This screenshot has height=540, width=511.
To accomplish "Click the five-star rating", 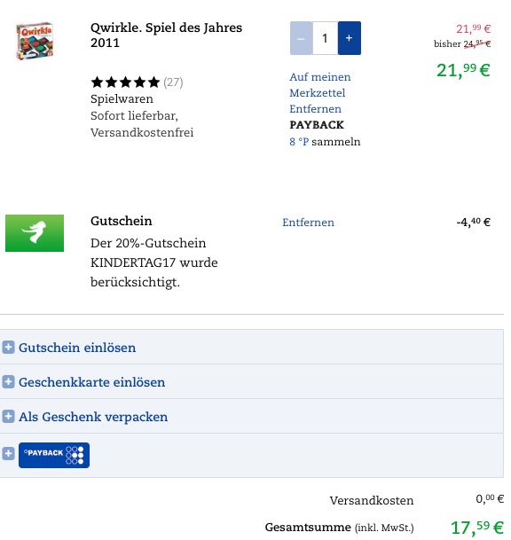I will [125, 82].
